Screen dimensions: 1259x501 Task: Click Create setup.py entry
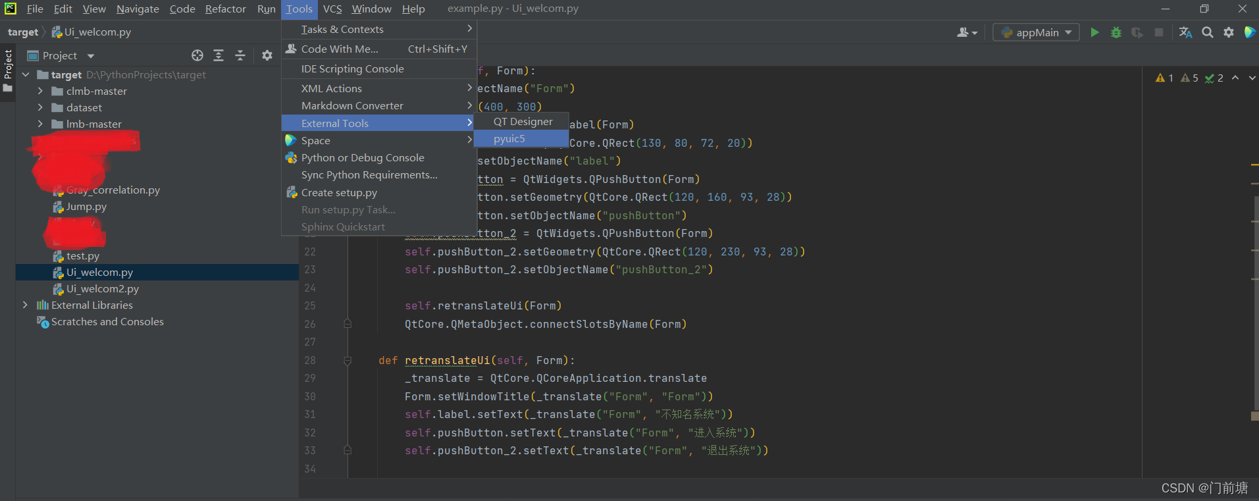pyautogui.click(x=378, y=192)
